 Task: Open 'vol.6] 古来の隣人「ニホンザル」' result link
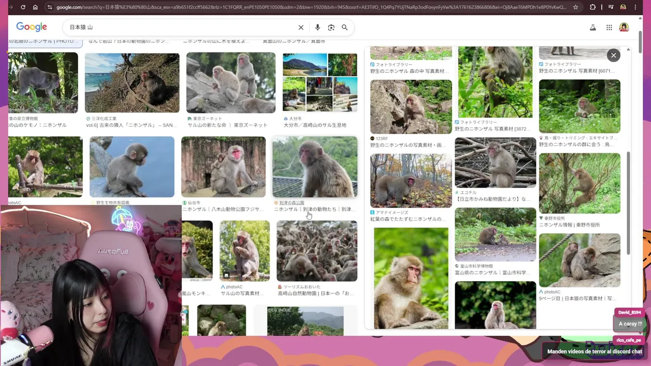point(131,125)
